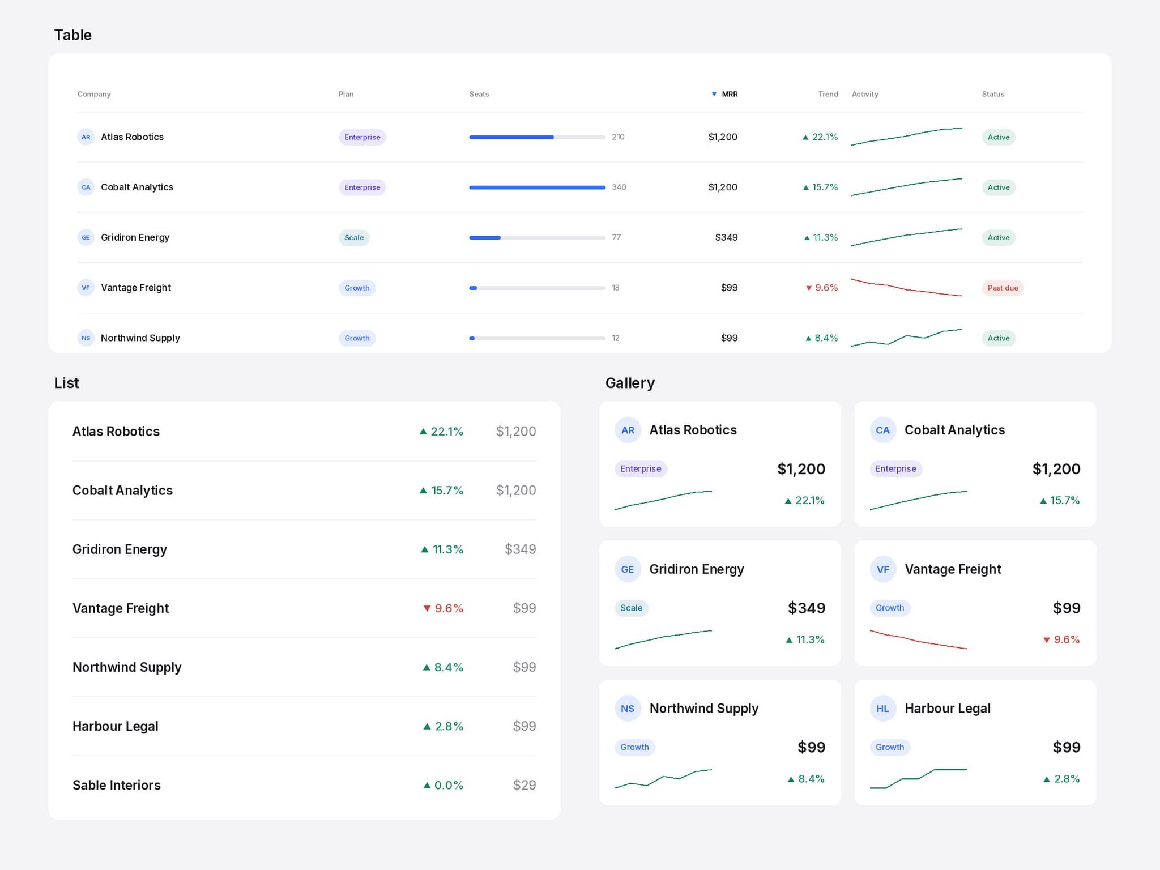Screen dimensions: 1160x870
Task: Click the Harbour Legal gallery card sparkline
Action: (918, 779)
